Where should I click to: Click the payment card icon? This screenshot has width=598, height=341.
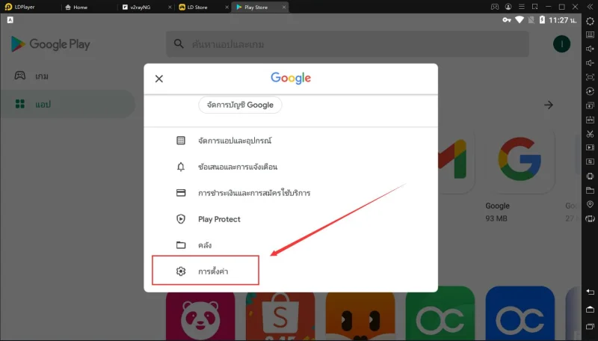coord(181,193)
